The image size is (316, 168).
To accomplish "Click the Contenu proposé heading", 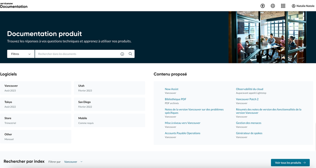I will tap(170, 74).
